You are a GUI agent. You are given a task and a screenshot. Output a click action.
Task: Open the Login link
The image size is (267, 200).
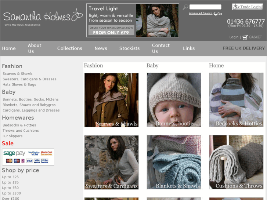point(234,37)
